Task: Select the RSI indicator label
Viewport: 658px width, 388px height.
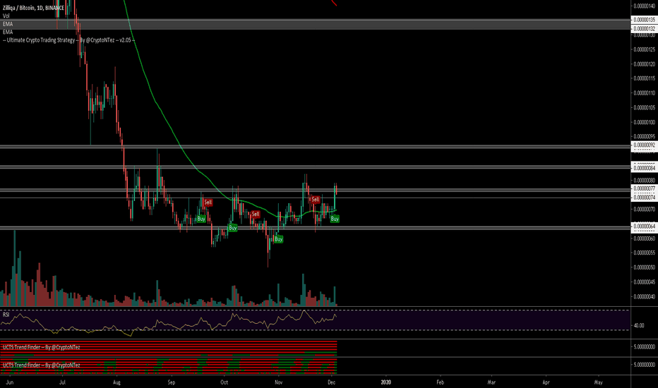Action: tap(6, 315)
